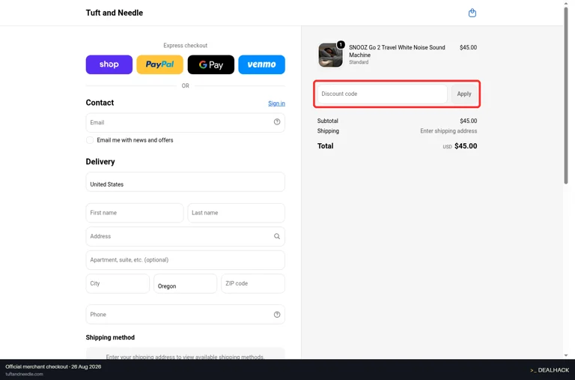The width and height of the screenshot is (575, 380).
Task: Click the item quantity badge on thumbnail
Action: pyautogui.click(x=341, y=44)
